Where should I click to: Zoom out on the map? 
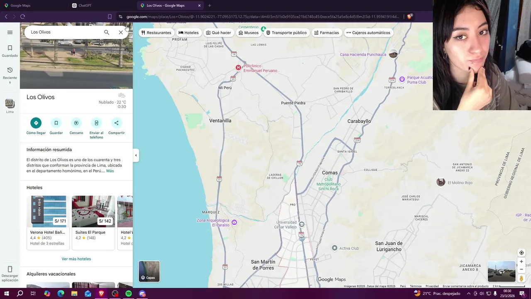click(x=521, y=270)
